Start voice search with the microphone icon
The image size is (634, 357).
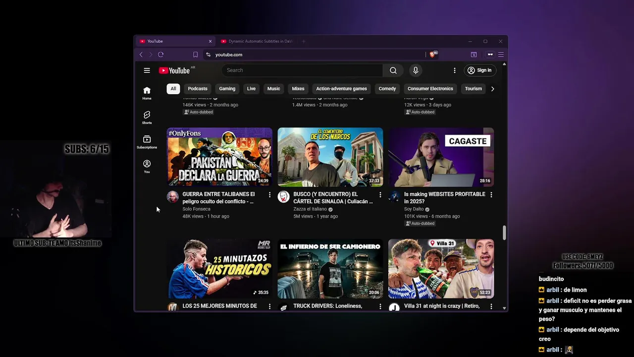(416, 70)
